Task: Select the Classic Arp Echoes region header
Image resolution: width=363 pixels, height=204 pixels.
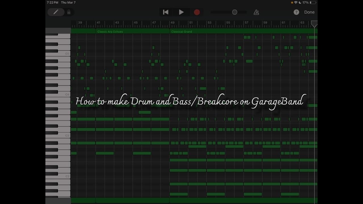Action: (133, 31)
